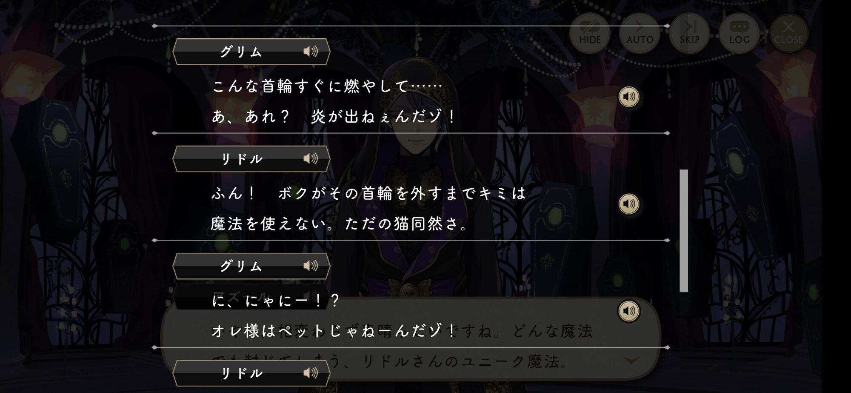Play round speaker beside に、にゃにー dialogue
851x393 pixels.
coord(629,311)
